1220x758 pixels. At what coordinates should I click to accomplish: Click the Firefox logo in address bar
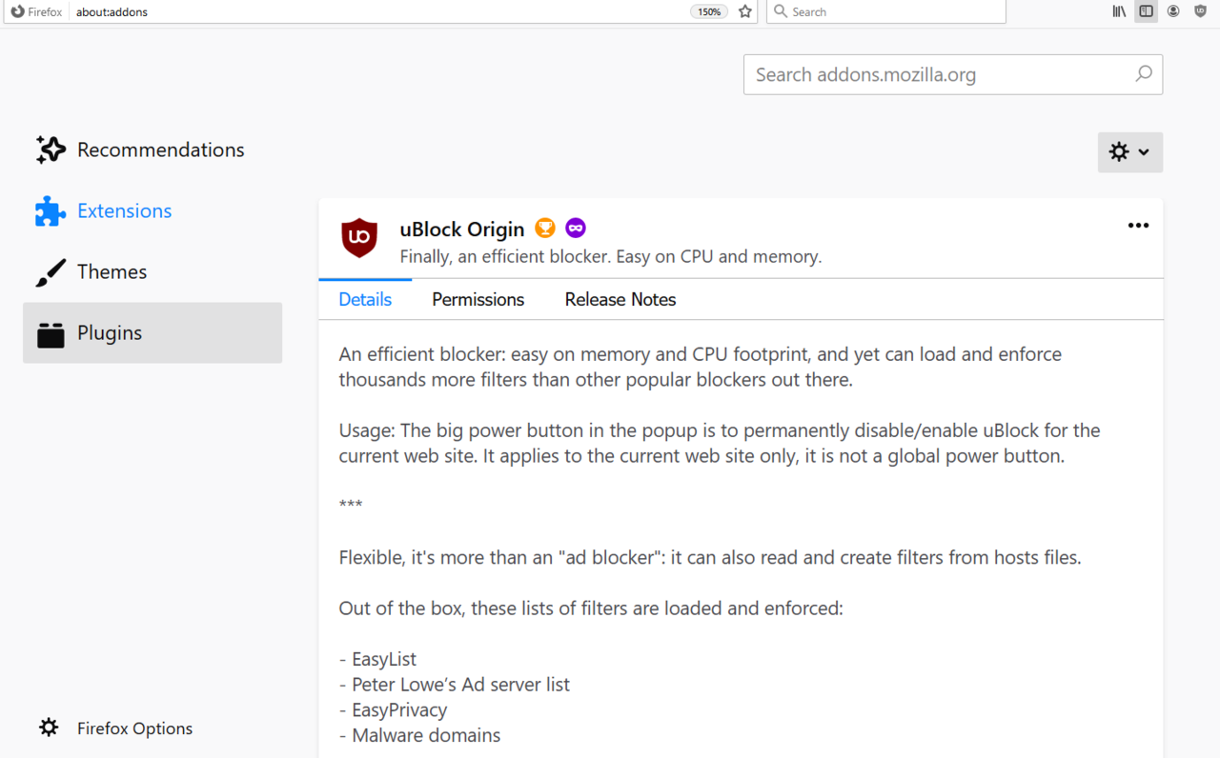coord(18,11)
